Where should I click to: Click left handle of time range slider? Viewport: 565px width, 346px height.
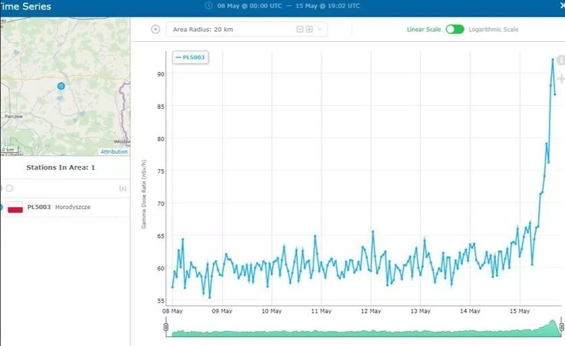[166, 327]
